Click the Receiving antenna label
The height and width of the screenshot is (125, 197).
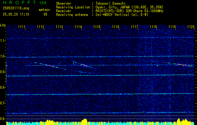point(72,15)
